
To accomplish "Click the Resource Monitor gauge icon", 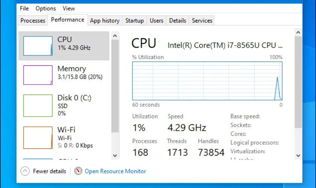I will tap(78, 171).
